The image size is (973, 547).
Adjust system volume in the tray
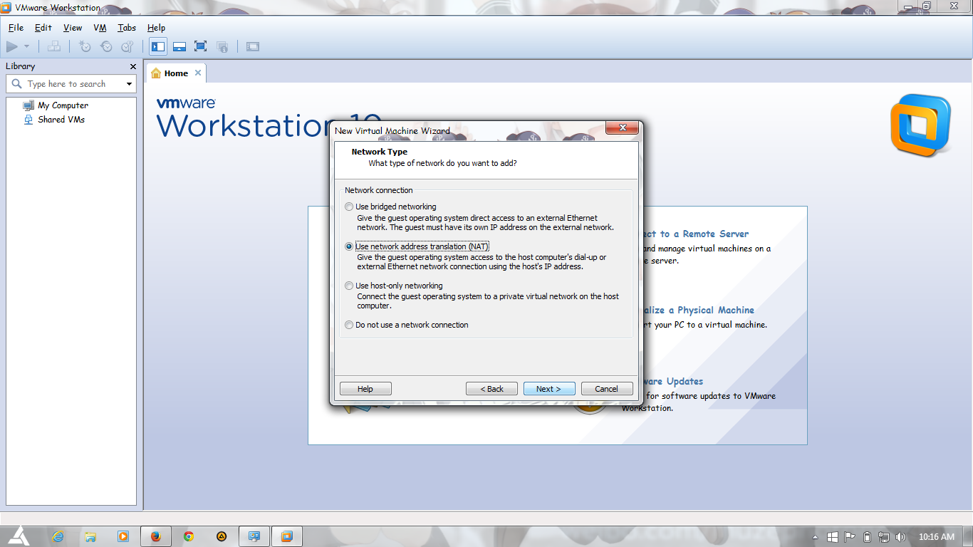click(901, 536)
